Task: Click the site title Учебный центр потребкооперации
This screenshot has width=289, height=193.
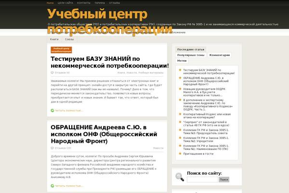Action: (110, 21)
